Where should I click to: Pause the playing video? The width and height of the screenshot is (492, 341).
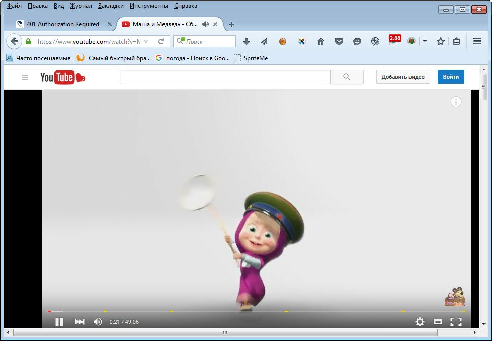tap(59, 321)
